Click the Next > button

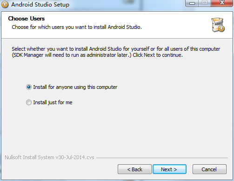click(x=169, y=169)
